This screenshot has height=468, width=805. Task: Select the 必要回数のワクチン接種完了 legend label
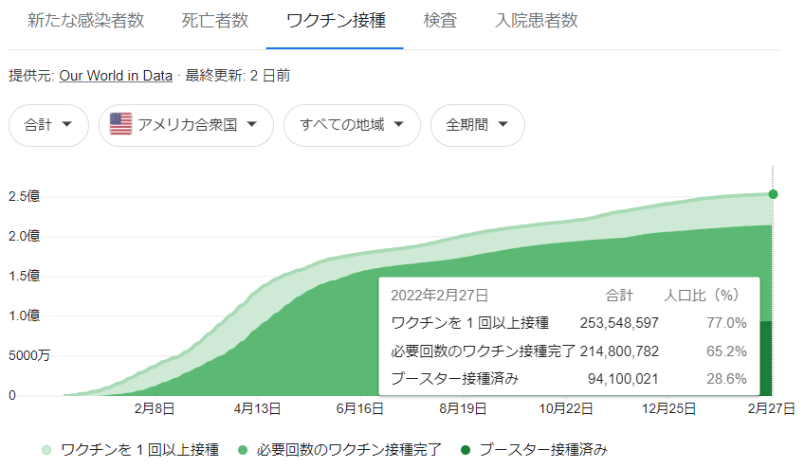pos(349,450)
